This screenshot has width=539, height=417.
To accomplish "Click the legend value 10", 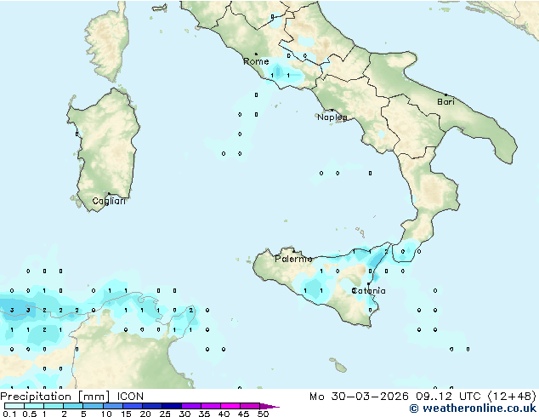I will pos(106,414).
